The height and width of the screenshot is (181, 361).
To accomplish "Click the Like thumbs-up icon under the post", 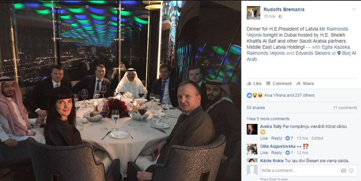I will 249,83.
